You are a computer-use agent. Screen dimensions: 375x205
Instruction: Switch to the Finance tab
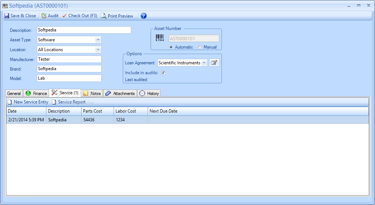click(36, 93)
